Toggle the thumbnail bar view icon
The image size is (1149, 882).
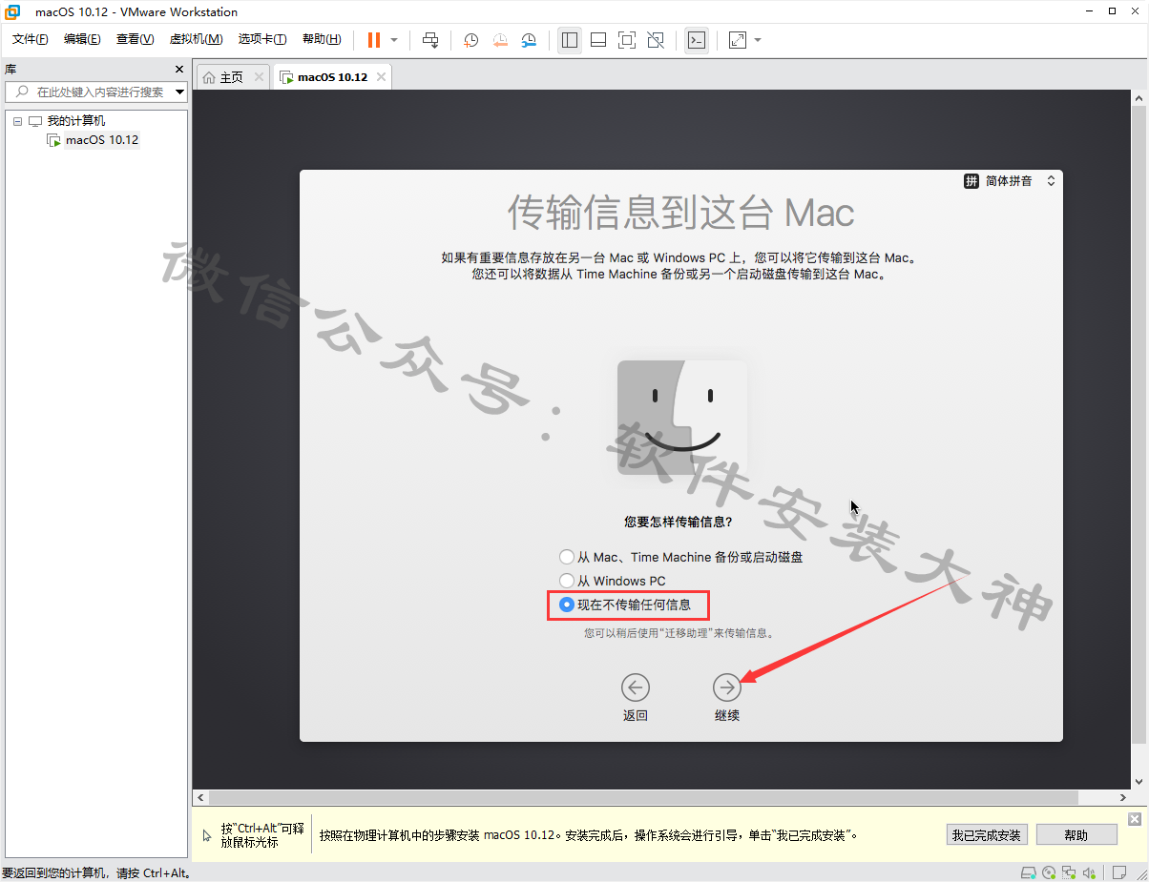click(598, 40)
